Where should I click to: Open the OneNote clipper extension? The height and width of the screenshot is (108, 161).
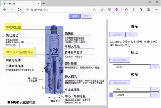pyautogui.click(x=117, y=10)
